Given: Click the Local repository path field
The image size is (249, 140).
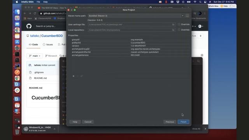Looking at the screenshot, I should tap(132, 30).
